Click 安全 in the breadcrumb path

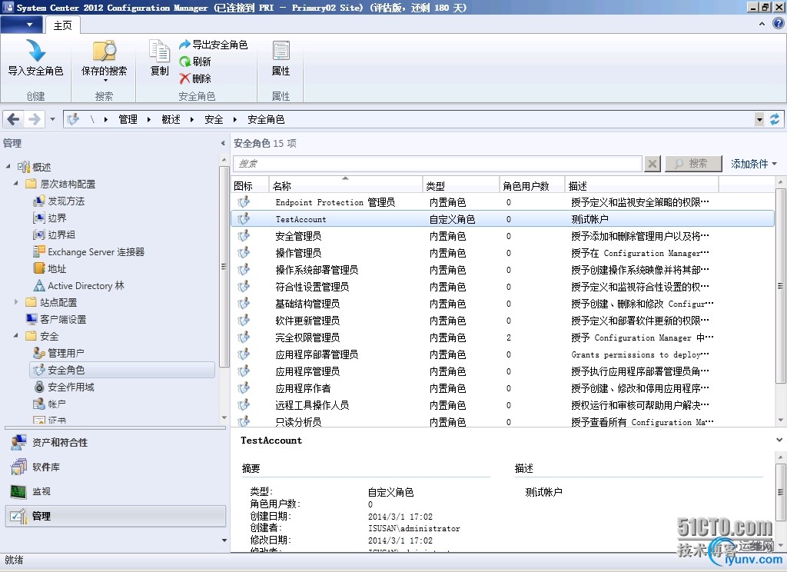pos(214,119)
